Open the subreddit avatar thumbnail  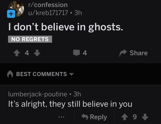coord(16,9)
